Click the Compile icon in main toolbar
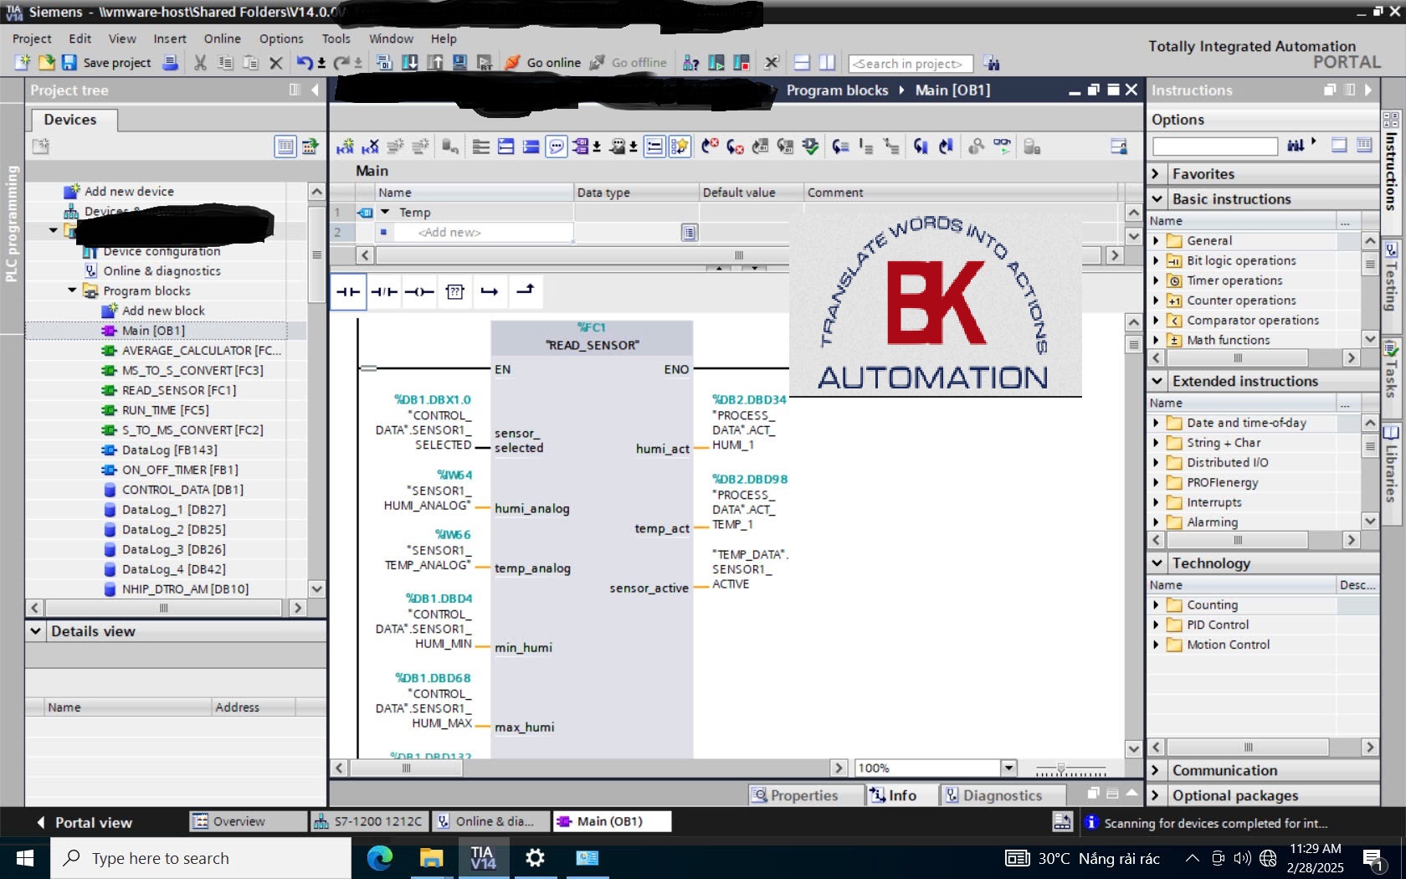The height and width of the screenshot is (879, 1406). [x=384, y=63]
